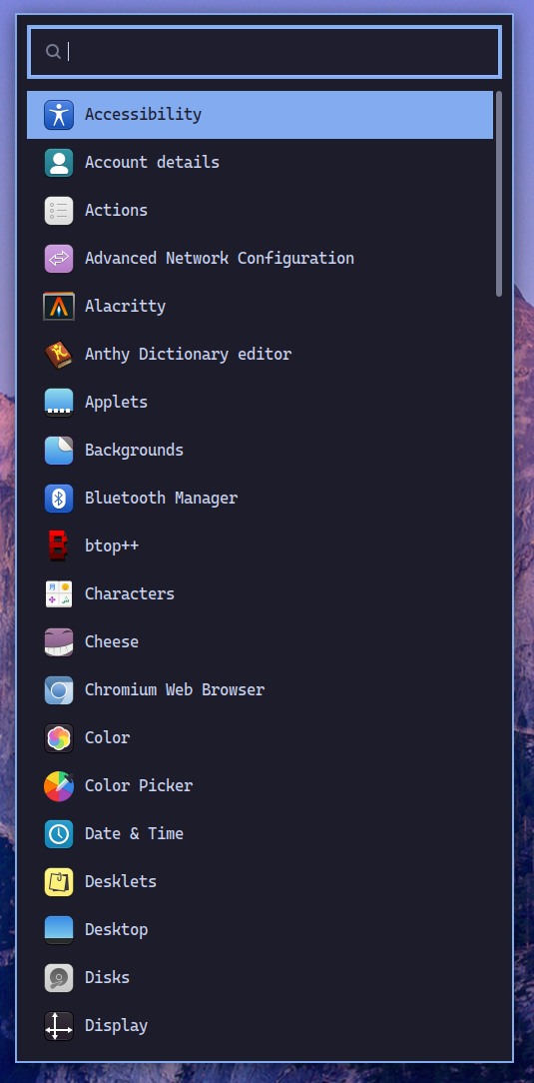Click the Account details user icon
Screen dimensions: 534x1083
click(59, 162)
